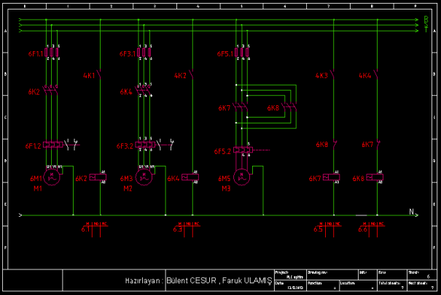The image size is (441, 295).
Task: Click the 4K3 normally open contact symbol
Action: click(x=332, y=74)
